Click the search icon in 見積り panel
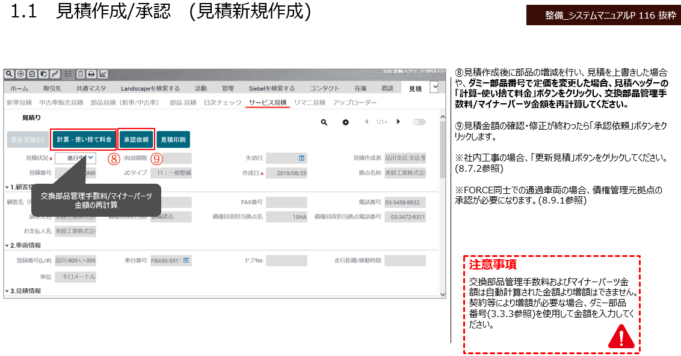The width and height of the screenshot is (681, 356). click(324, 122)
